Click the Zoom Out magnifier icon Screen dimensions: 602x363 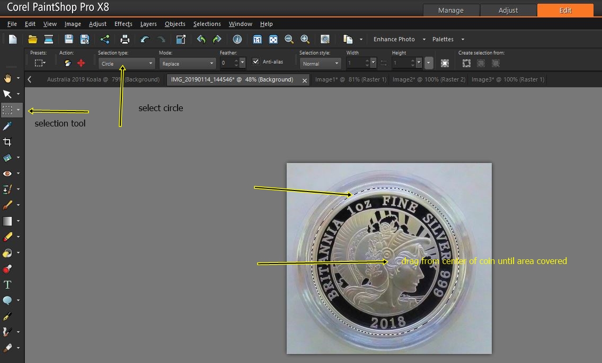(x=289, y=39)
